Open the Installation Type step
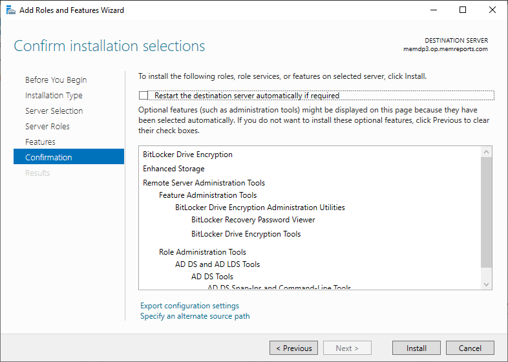This screenshot has width=508, height=362. (x=54, y=96)
